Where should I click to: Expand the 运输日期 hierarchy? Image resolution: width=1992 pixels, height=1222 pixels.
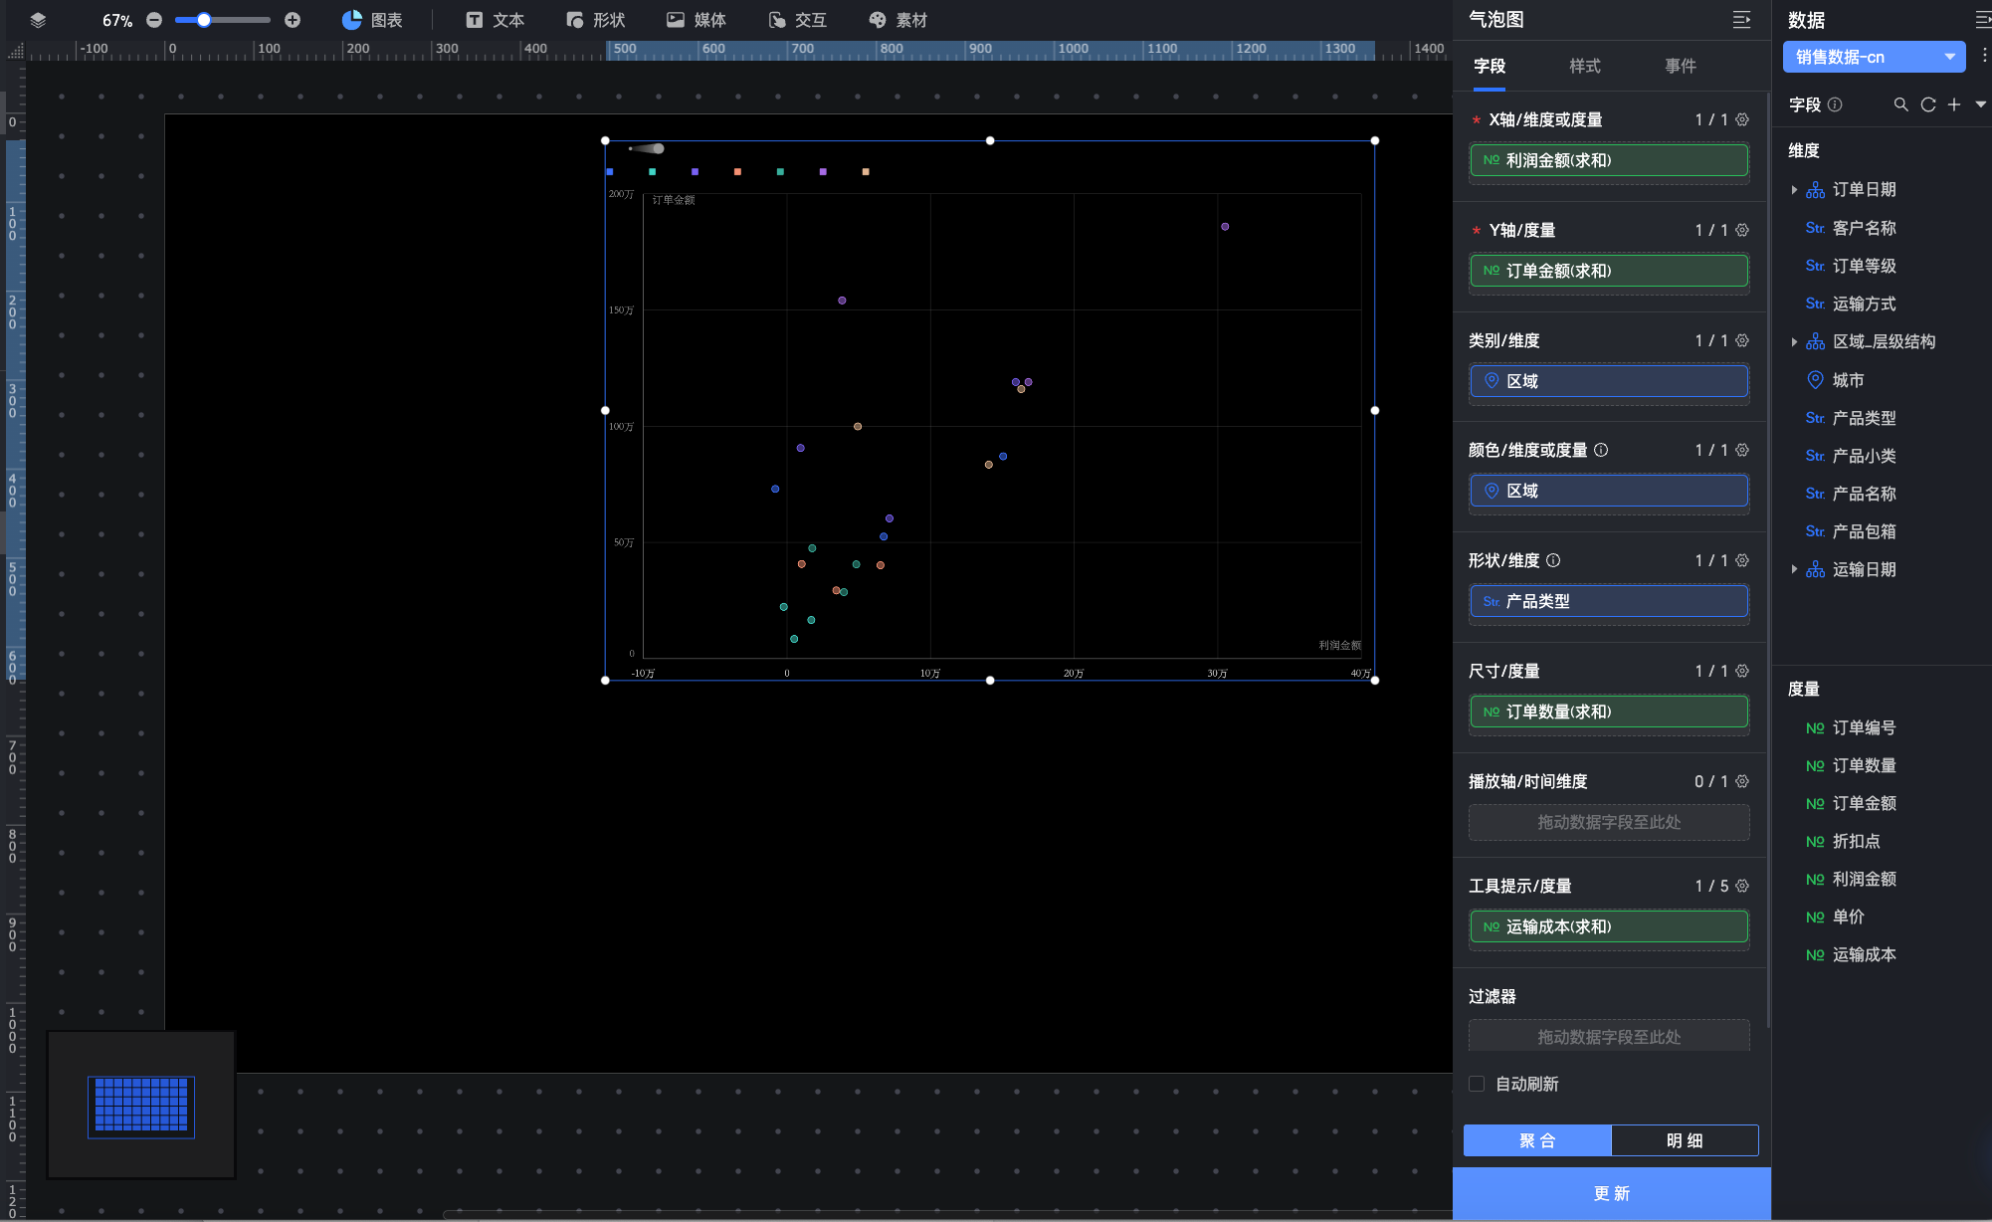pyautogui.click(x=1794, y=569)
